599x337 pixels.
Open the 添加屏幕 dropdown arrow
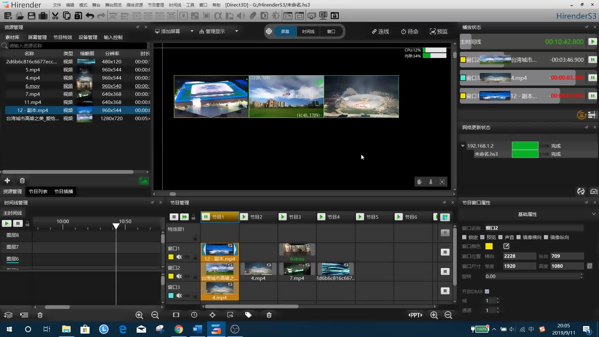[x=192, y=31]
